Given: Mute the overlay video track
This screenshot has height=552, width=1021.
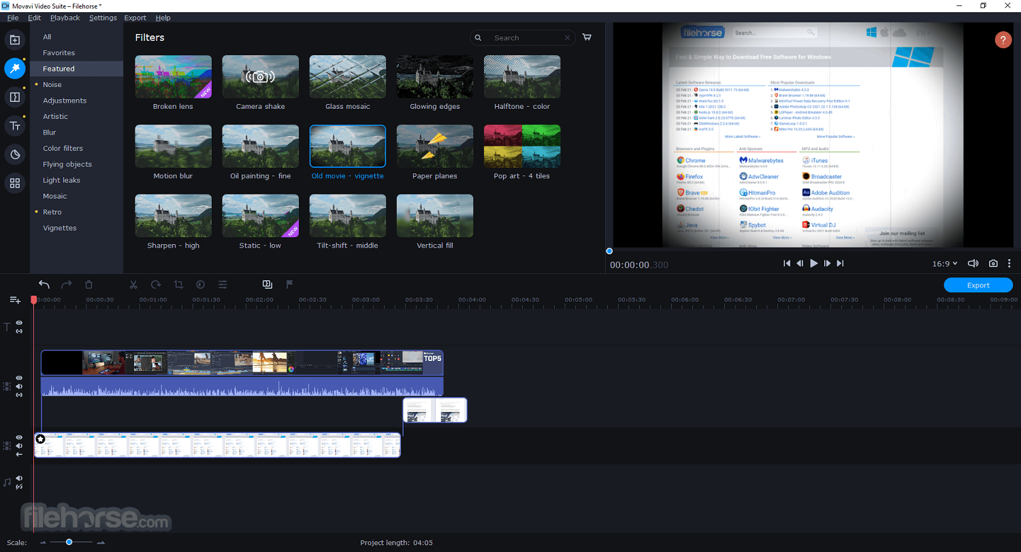Looking at the screenshot, I should click(19, 386).
